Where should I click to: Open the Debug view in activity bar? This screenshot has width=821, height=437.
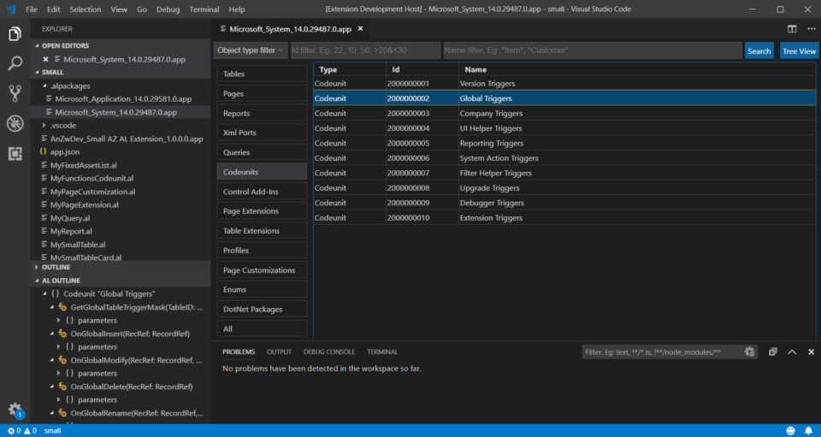click(15, 123)
